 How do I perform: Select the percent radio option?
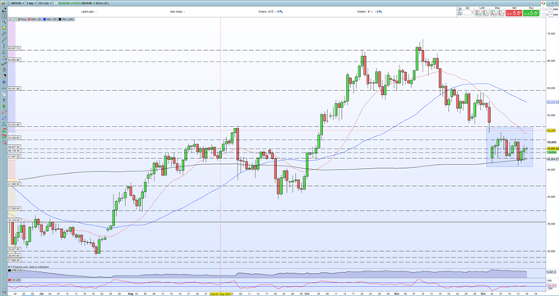544,9
